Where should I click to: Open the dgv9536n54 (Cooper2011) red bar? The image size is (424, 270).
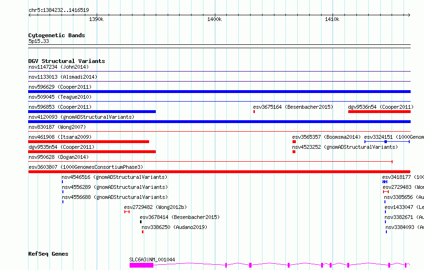click(x=379, y=112)
